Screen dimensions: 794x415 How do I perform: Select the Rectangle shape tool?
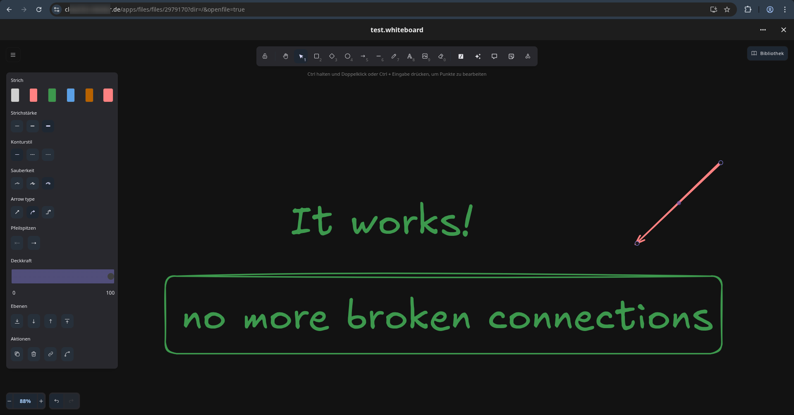pyautogui.click(x=316, y=56)
